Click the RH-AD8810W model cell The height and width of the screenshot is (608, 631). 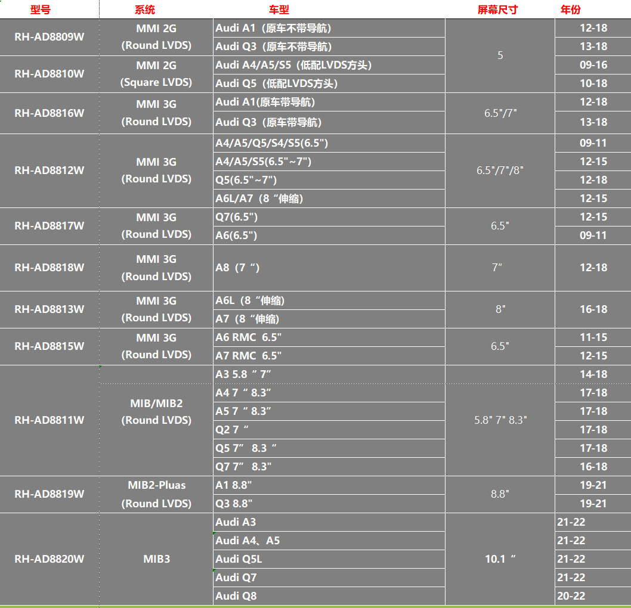(x=50, y=74)
